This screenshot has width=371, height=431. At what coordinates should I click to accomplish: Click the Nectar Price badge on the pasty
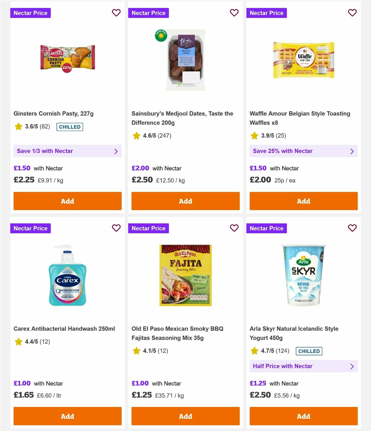(x=31, y=13)
